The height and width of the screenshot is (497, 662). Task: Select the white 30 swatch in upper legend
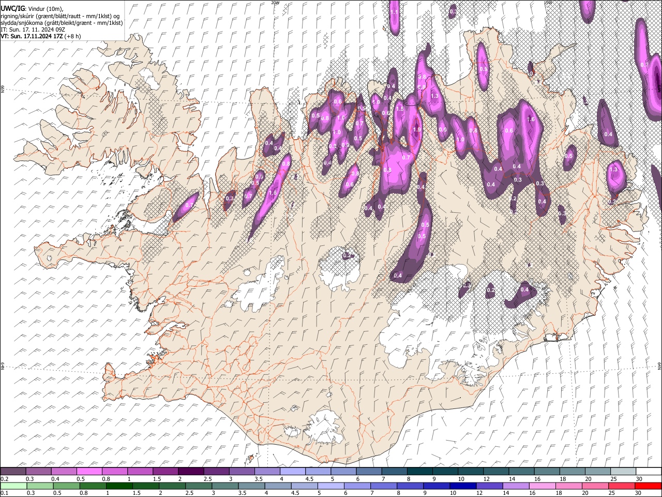coord(648,471)
